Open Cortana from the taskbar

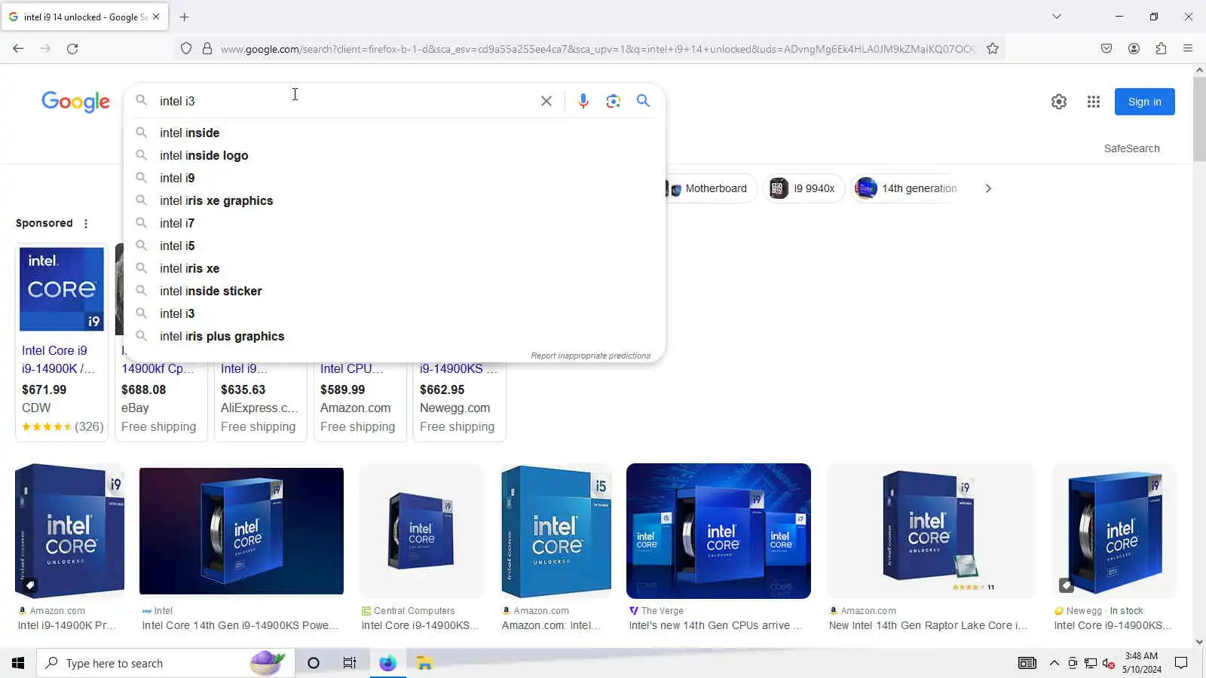314,663
